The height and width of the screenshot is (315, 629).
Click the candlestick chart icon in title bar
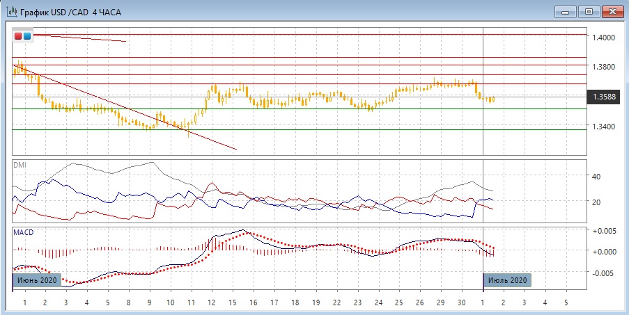point(10,12)
